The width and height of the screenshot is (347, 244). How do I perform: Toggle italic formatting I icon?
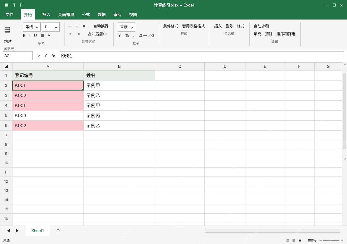(30, 36)
